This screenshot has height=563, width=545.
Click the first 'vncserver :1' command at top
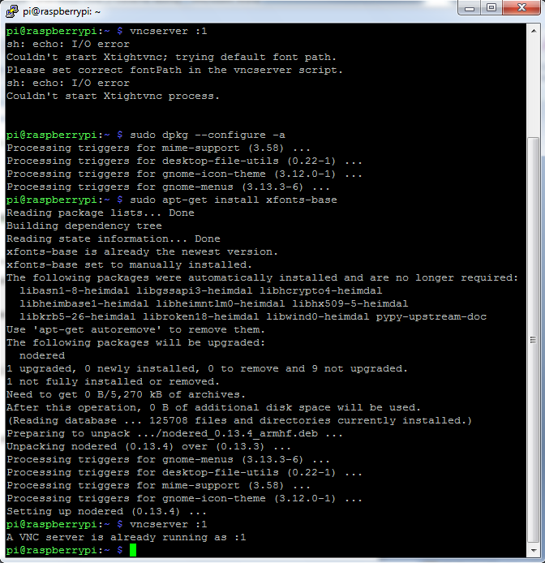[169, 32]
